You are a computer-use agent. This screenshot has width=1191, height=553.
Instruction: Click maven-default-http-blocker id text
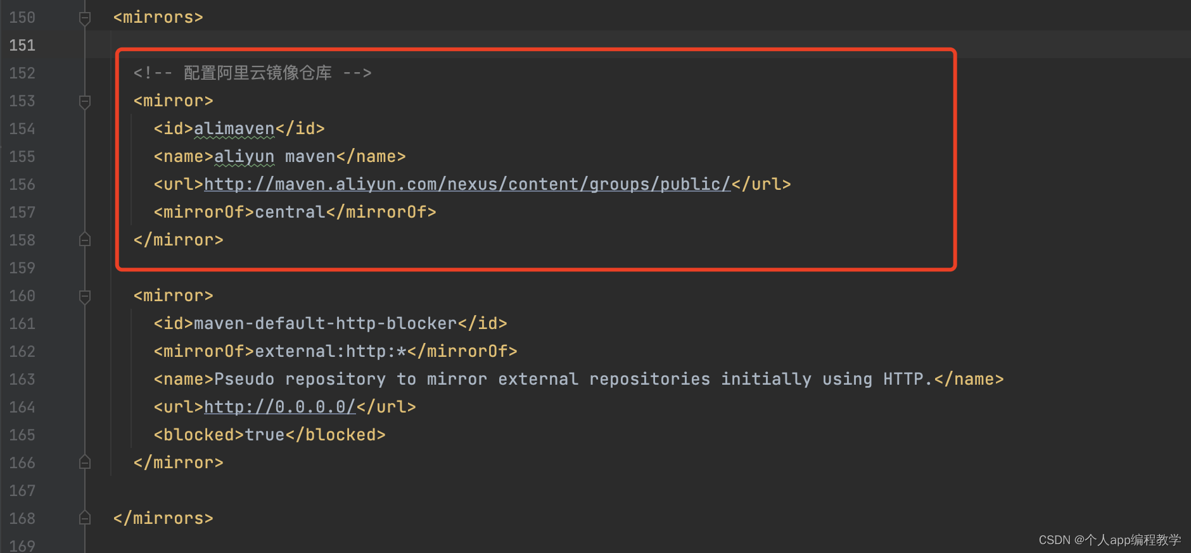tap(326, 323)
